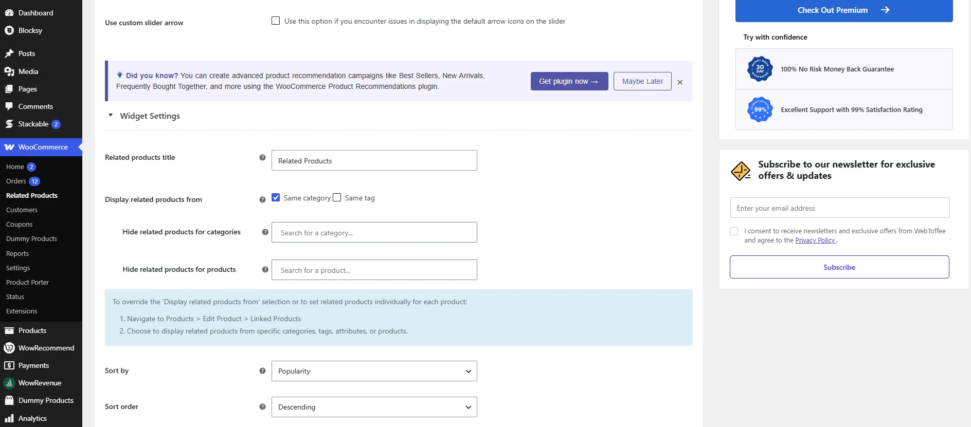Image resolution: width=971 pixels, height=427 pixels.
Task: Open the product search dropdown field
Action: (x=374, y=270)
